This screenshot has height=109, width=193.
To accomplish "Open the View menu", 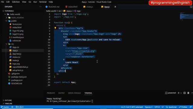I will (x=24, y=2).
